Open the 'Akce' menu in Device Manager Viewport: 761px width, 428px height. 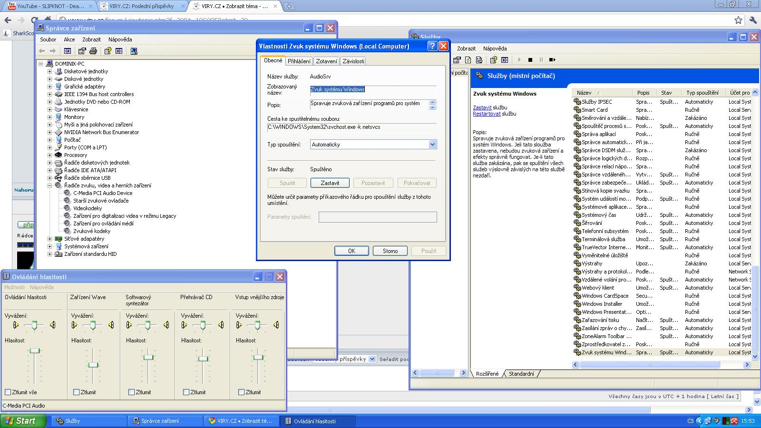[69, 39]
